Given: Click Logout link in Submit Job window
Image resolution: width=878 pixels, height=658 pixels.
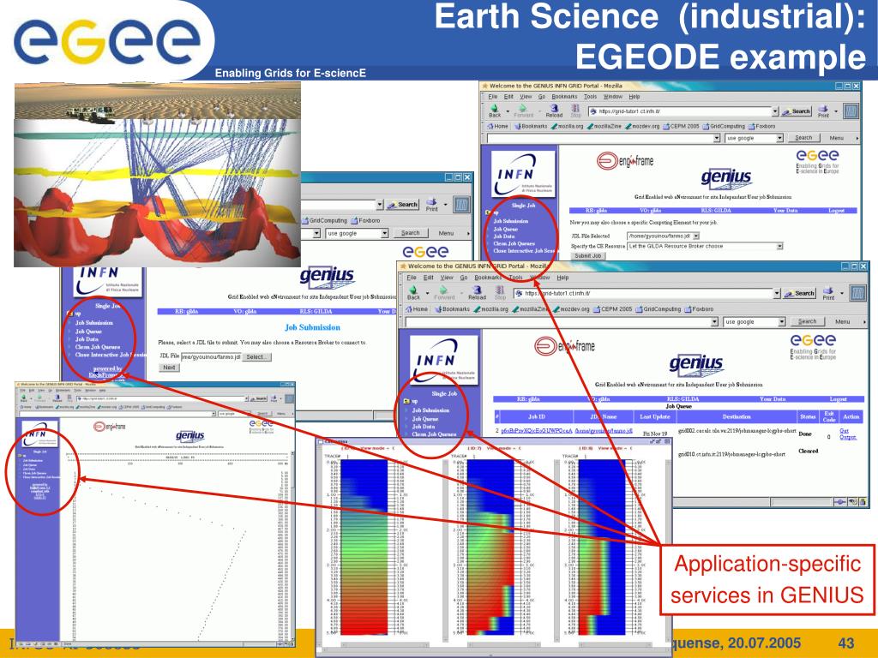Looking at the screenshot, I should [x=836, y=211].
